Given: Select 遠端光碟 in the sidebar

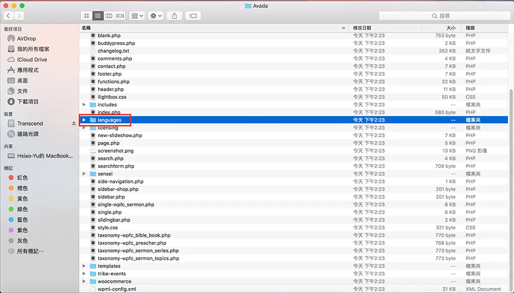Looking at the screenshot, I should 23,134.
